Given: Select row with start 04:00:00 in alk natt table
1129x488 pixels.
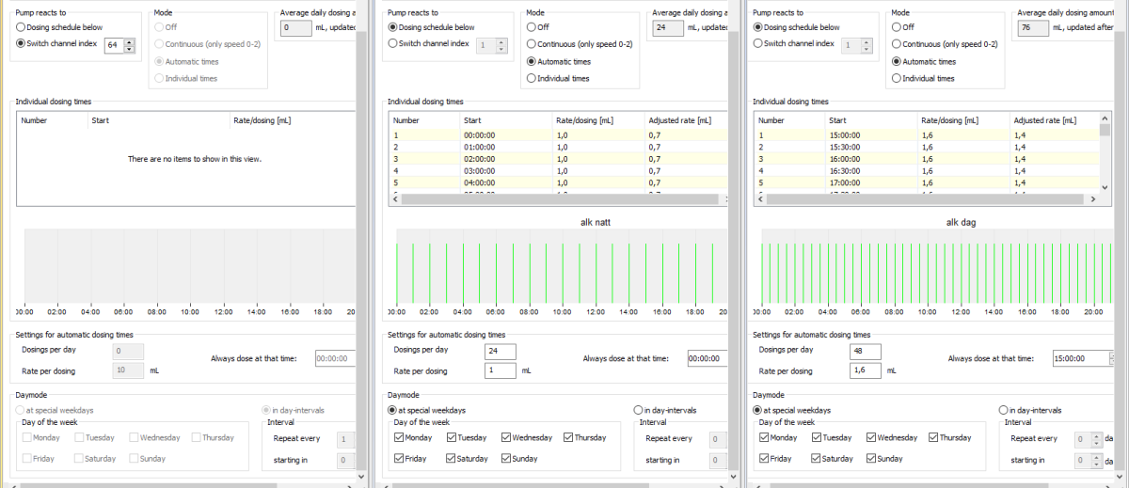Looking at the screenshot, I should tap(558, 182).
